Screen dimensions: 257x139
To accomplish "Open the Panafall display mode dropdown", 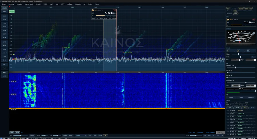I will [81, 136].
